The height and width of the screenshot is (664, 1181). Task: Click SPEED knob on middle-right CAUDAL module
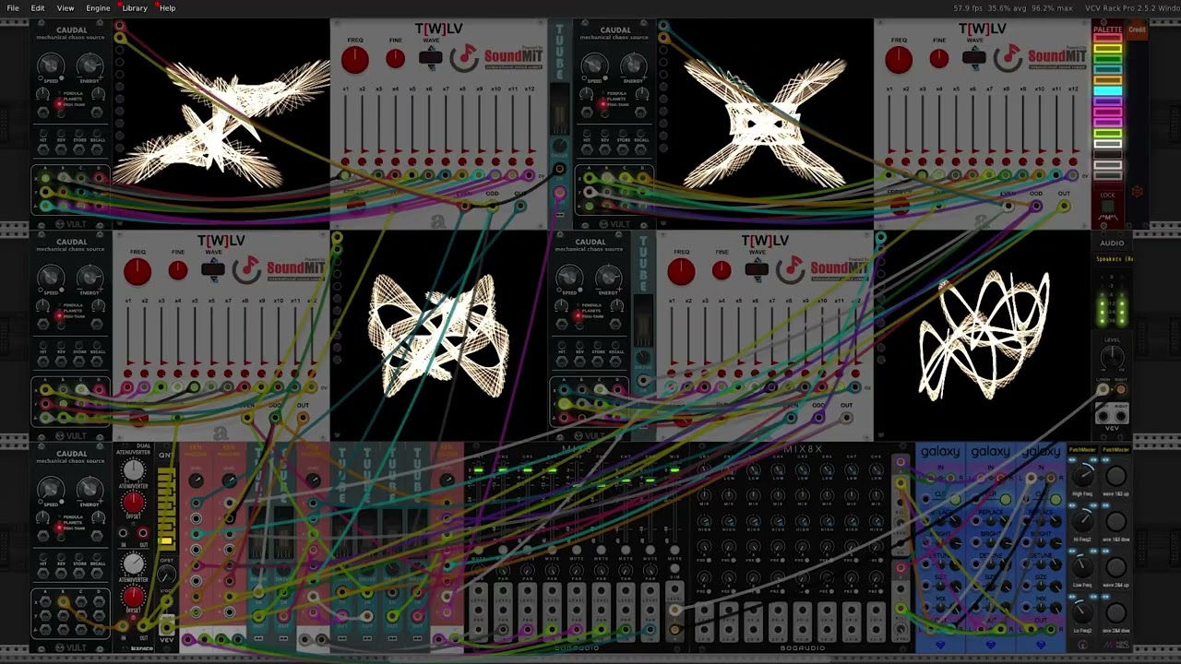click(x=569, y=276)
